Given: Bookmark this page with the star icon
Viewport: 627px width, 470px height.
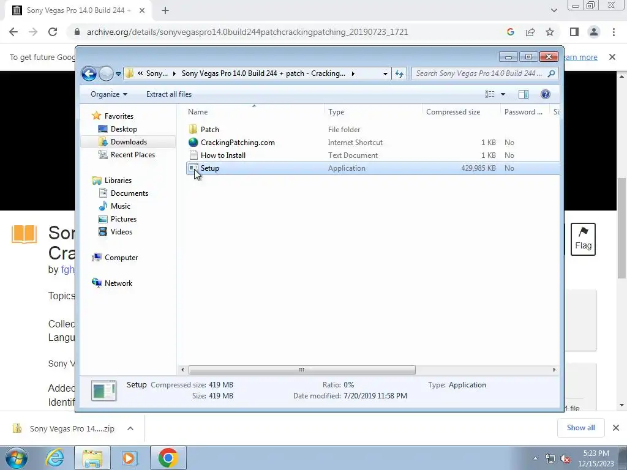Looking at the screenshot, I should point(550,32).
